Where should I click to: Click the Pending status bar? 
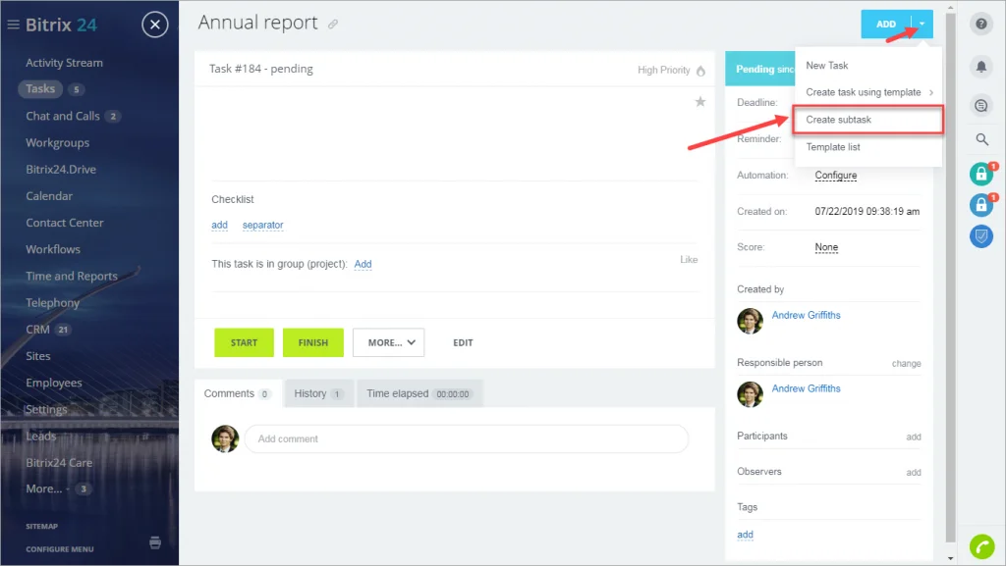pos(760,68)
